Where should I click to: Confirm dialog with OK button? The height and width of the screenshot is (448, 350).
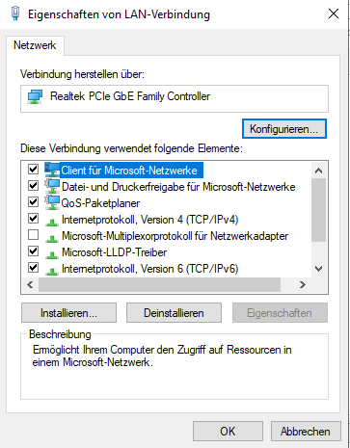(228, 432)
